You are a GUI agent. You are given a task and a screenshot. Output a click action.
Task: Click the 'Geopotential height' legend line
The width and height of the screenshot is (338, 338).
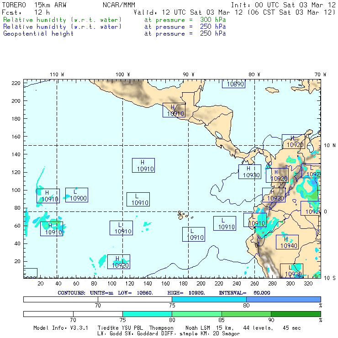click(38, 34)
